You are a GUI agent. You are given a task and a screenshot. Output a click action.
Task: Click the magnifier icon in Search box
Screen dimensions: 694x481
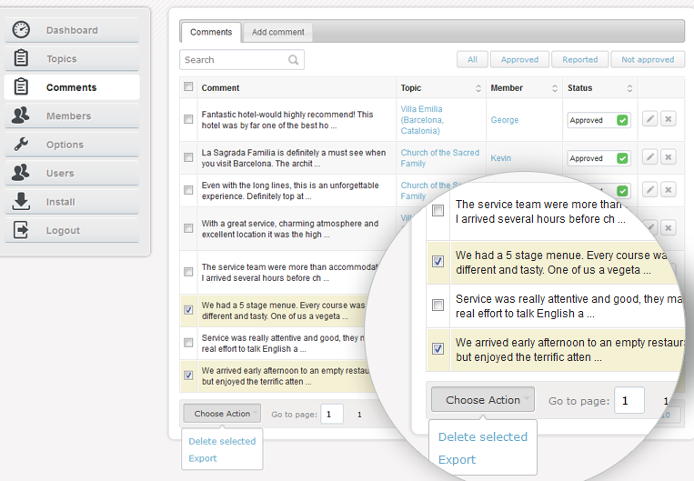coord(293,60)
